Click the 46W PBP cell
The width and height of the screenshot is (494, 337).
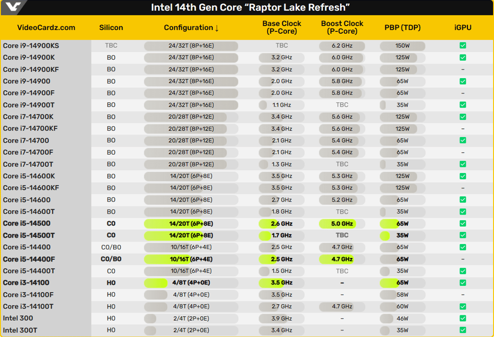pyautogui.click(x=402, y=318)
